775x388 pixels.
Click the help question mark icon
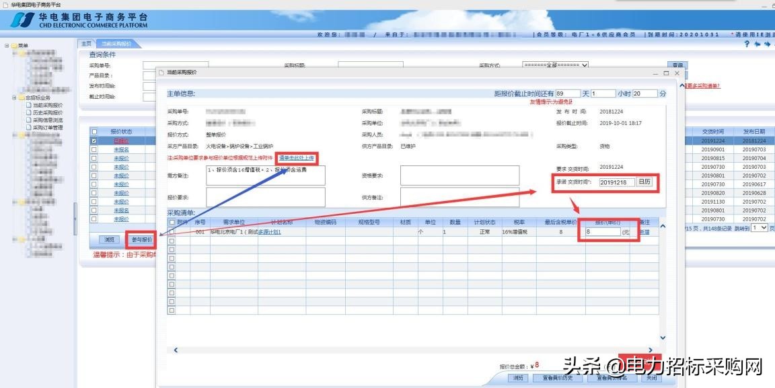(746, 43)
